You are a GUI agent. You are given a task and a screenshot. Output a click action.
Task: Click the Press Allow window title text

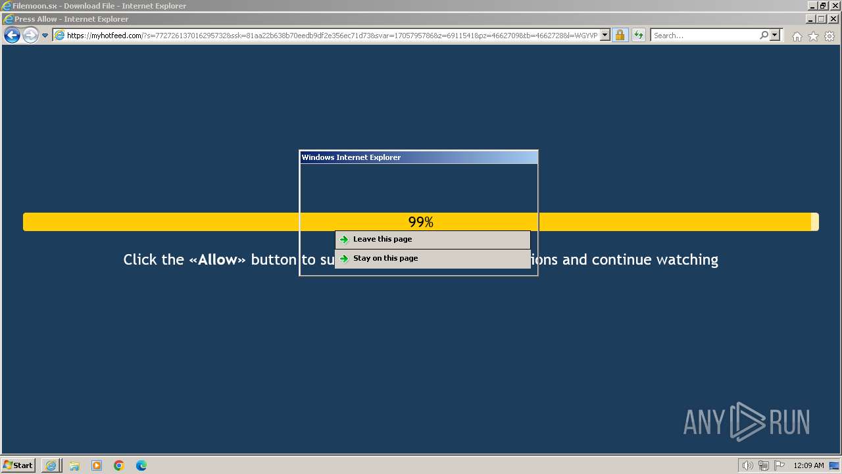coord(71,19)
